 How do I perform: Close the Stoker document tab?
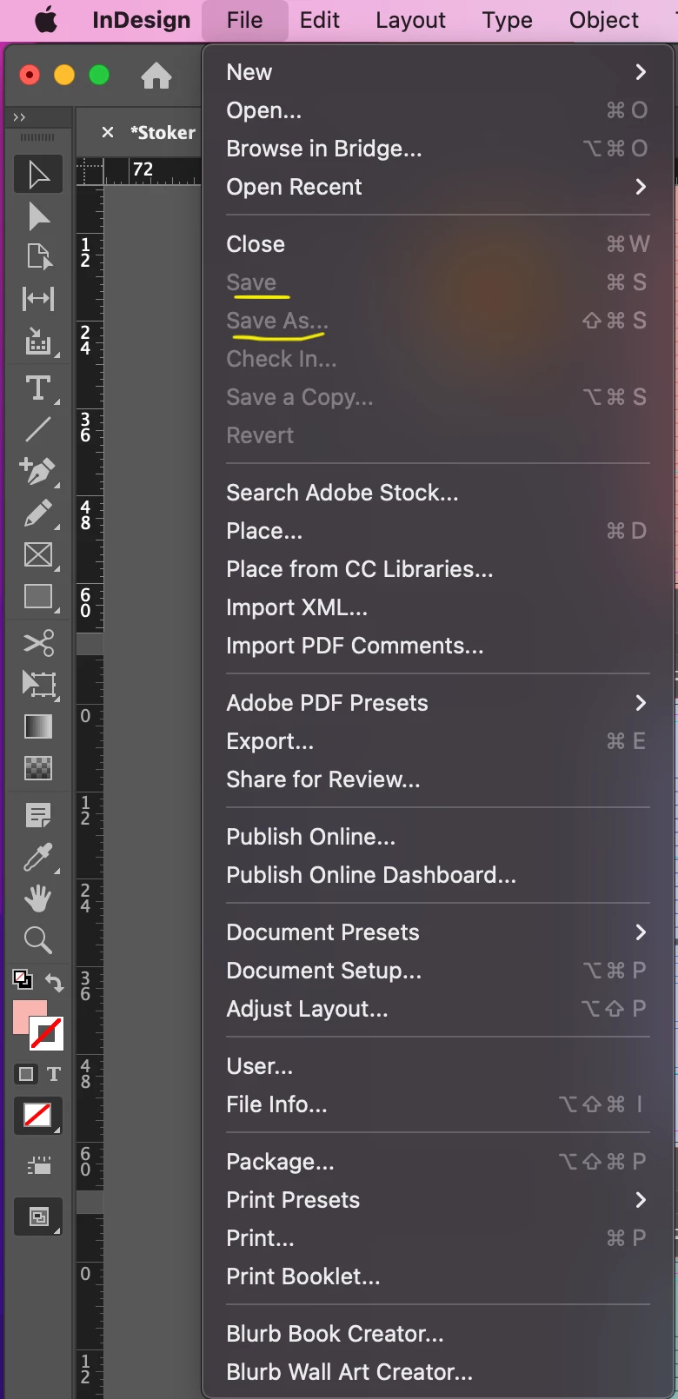coord(108,132)
